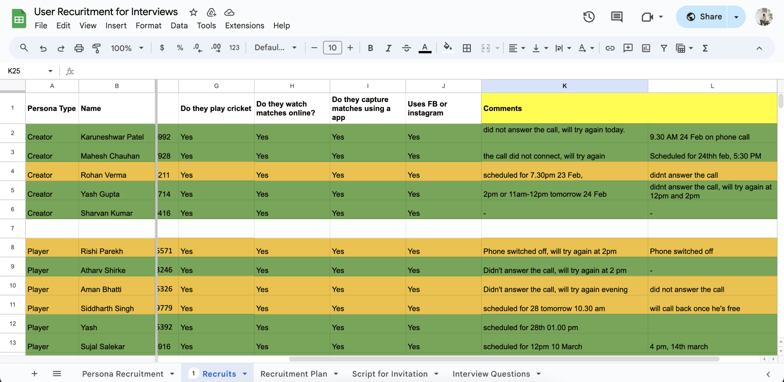Open version history clock icon
This screenshot has width=784, height=382.
click(588, 17)
